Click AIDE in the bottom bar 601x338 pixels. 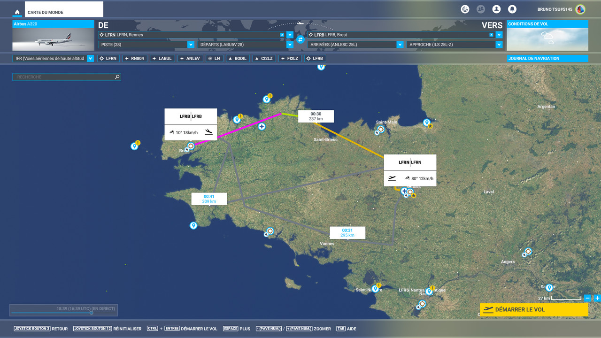[352, 329]
